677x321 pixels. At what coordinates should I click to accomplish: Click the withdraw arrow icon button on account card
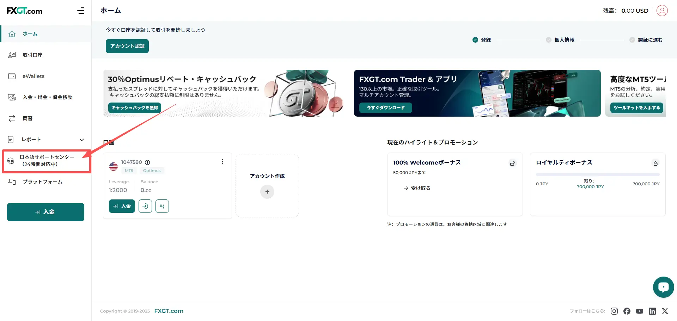pos(145,206)
